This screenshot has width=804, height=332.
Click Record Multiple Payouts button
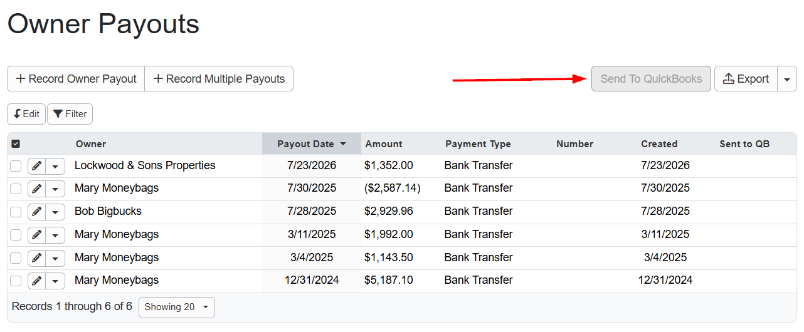tap(219, 79)
